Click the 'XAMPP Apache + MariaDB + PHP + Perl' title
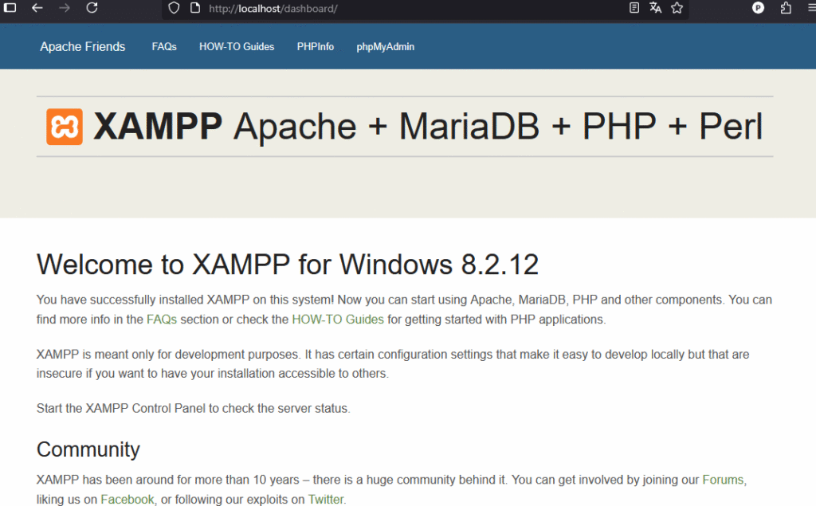Viewport: 816px width, 506px height. point(428,127)
